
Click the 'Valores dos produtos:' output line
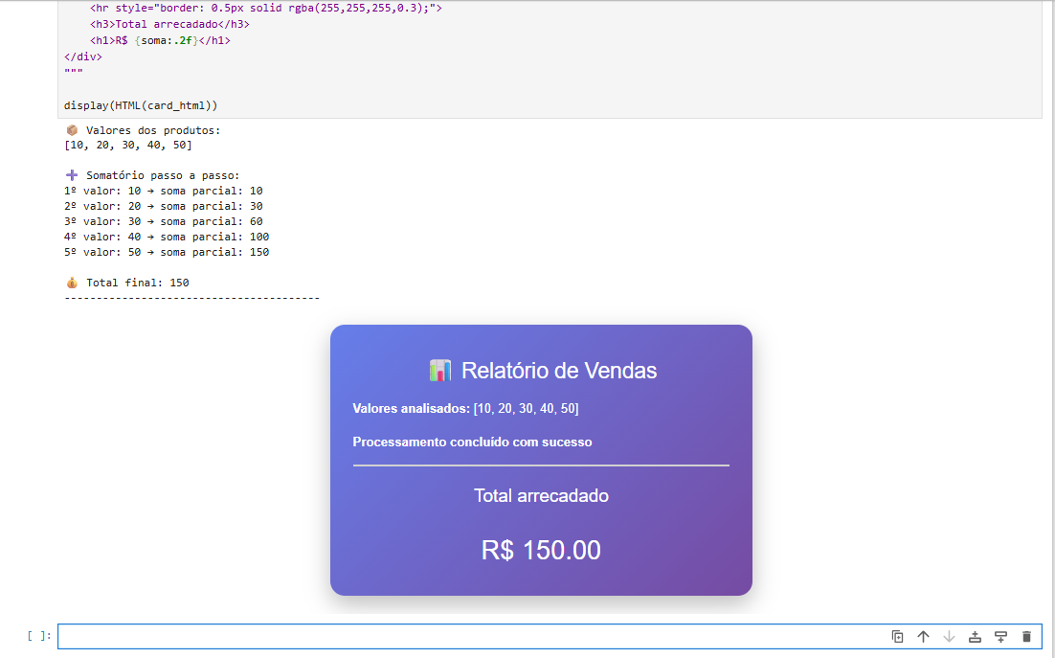143,130
